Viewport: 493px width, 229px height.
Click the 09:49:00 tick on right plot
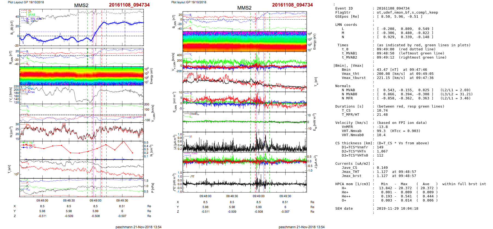tap(259, 196)
